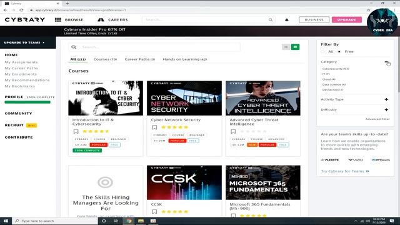
Task: Open My Enrollments in sidebar
Action: coord(21,74)
